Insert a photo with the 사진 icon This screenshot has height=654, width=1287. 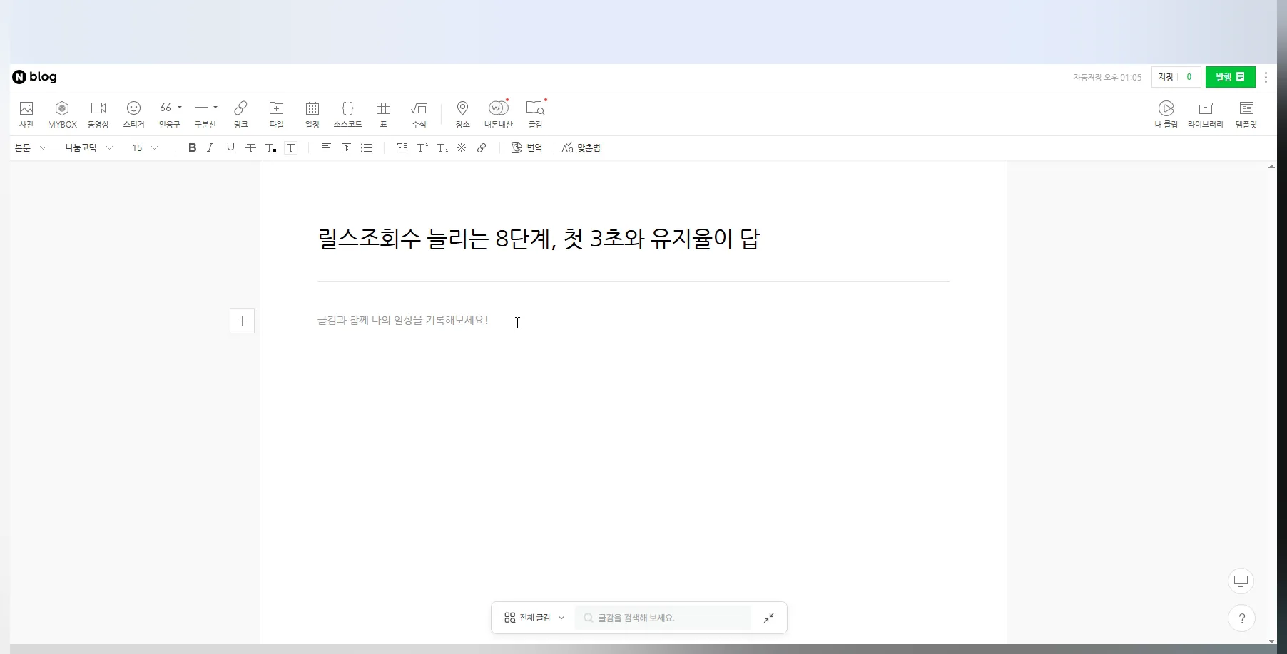point(26,114)
